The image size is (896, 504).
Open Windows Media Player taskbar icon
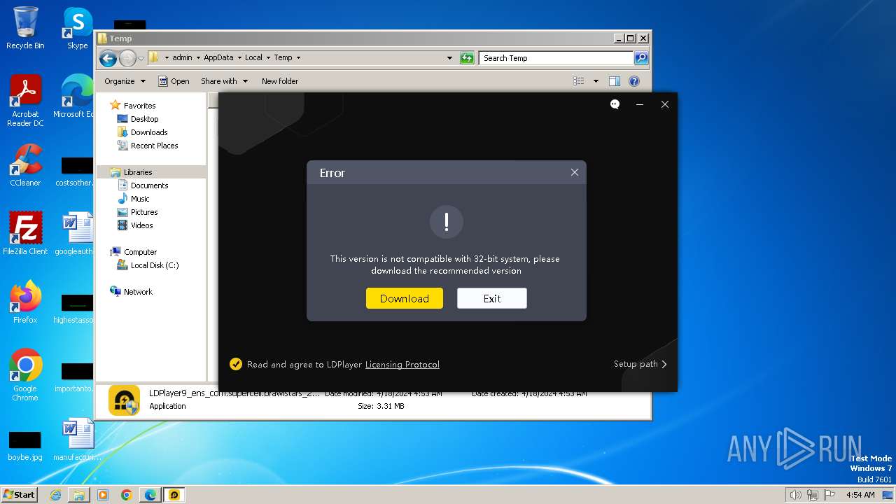(x=103, y=495)
